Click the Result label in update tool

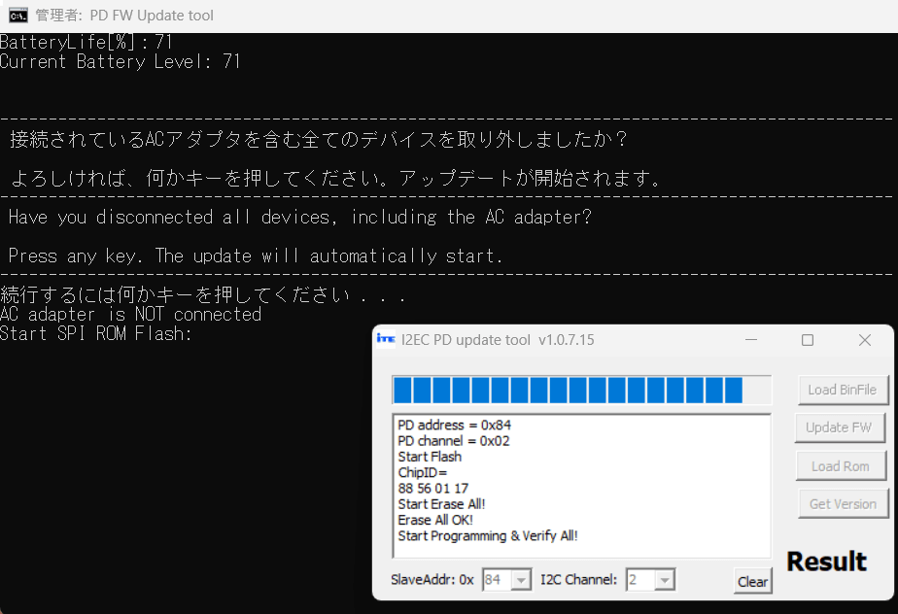(x=826, y=562)
